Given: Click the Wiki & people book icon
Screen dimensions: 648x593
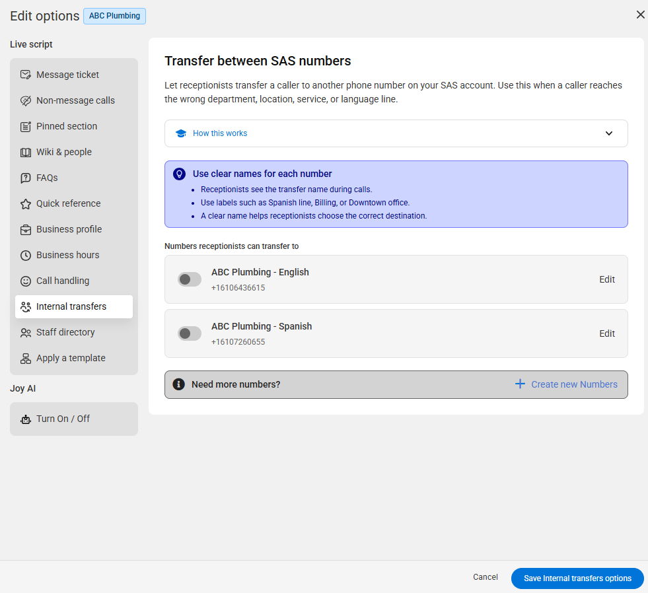Looking at the screenshot, I should click(x=26, y=153).
